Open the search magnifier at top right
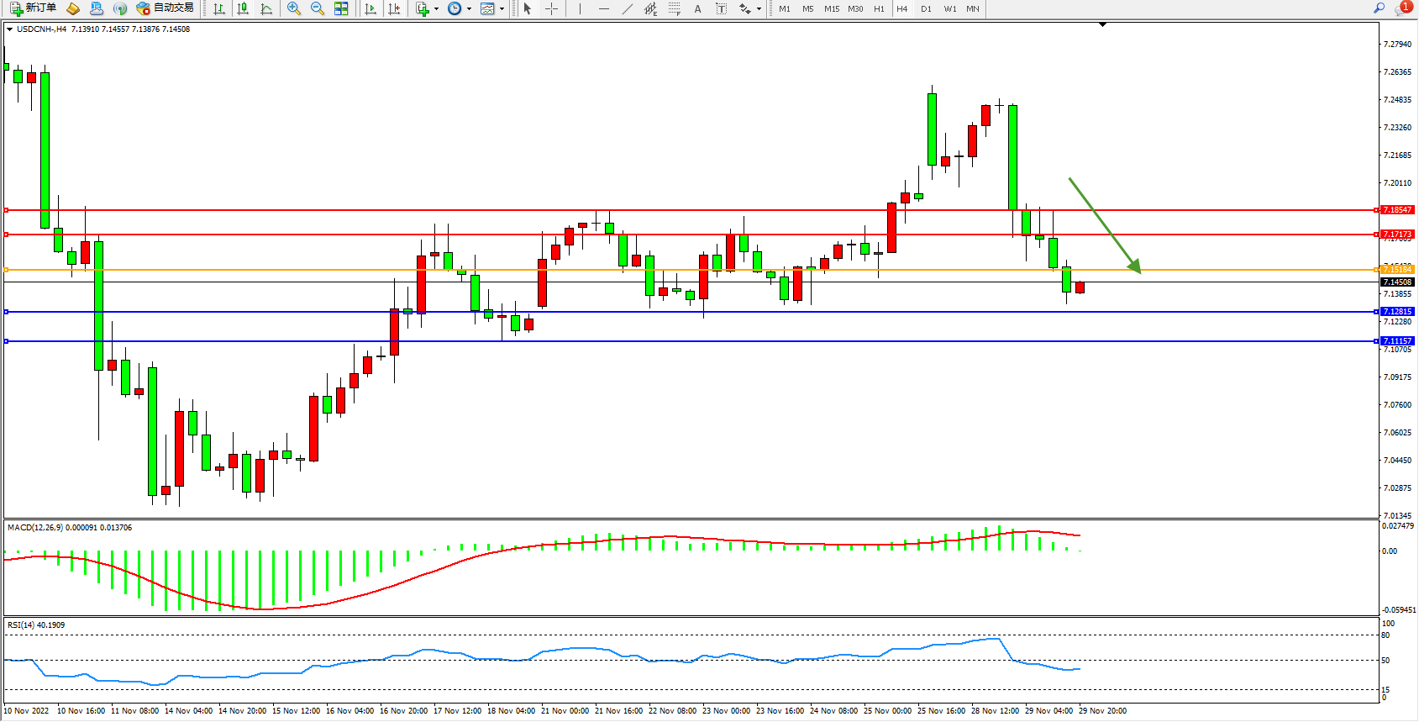The image size is (1419, 722). coord(1379,8)
